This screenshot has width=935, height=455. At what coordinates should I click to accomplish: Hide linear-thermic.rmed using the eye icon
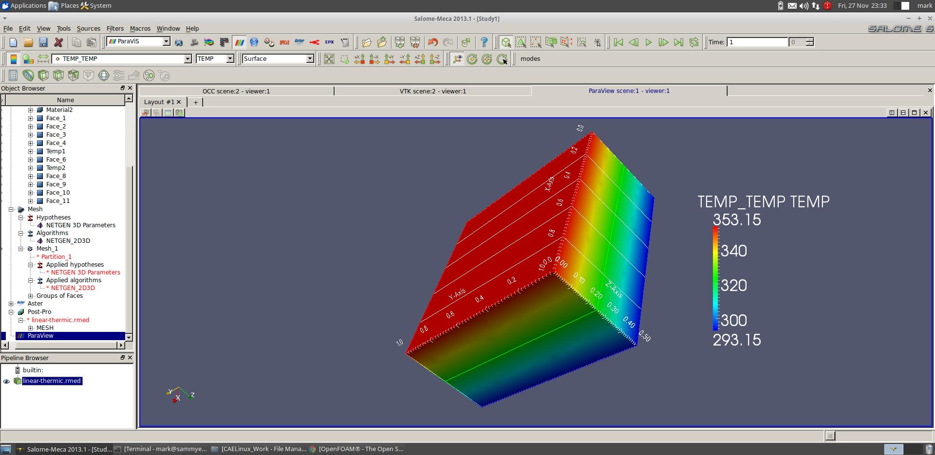click(x=6, y=382)
